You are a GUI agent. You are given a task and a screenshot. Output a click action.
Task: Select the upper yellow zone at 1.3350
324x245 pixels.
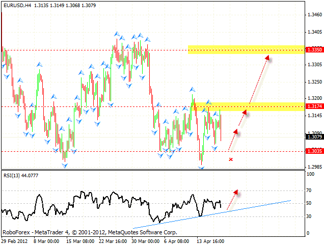click(x=246, y=50)
